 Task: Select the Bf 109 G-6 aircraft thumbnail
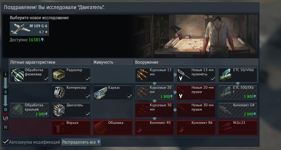coord(29,29)
